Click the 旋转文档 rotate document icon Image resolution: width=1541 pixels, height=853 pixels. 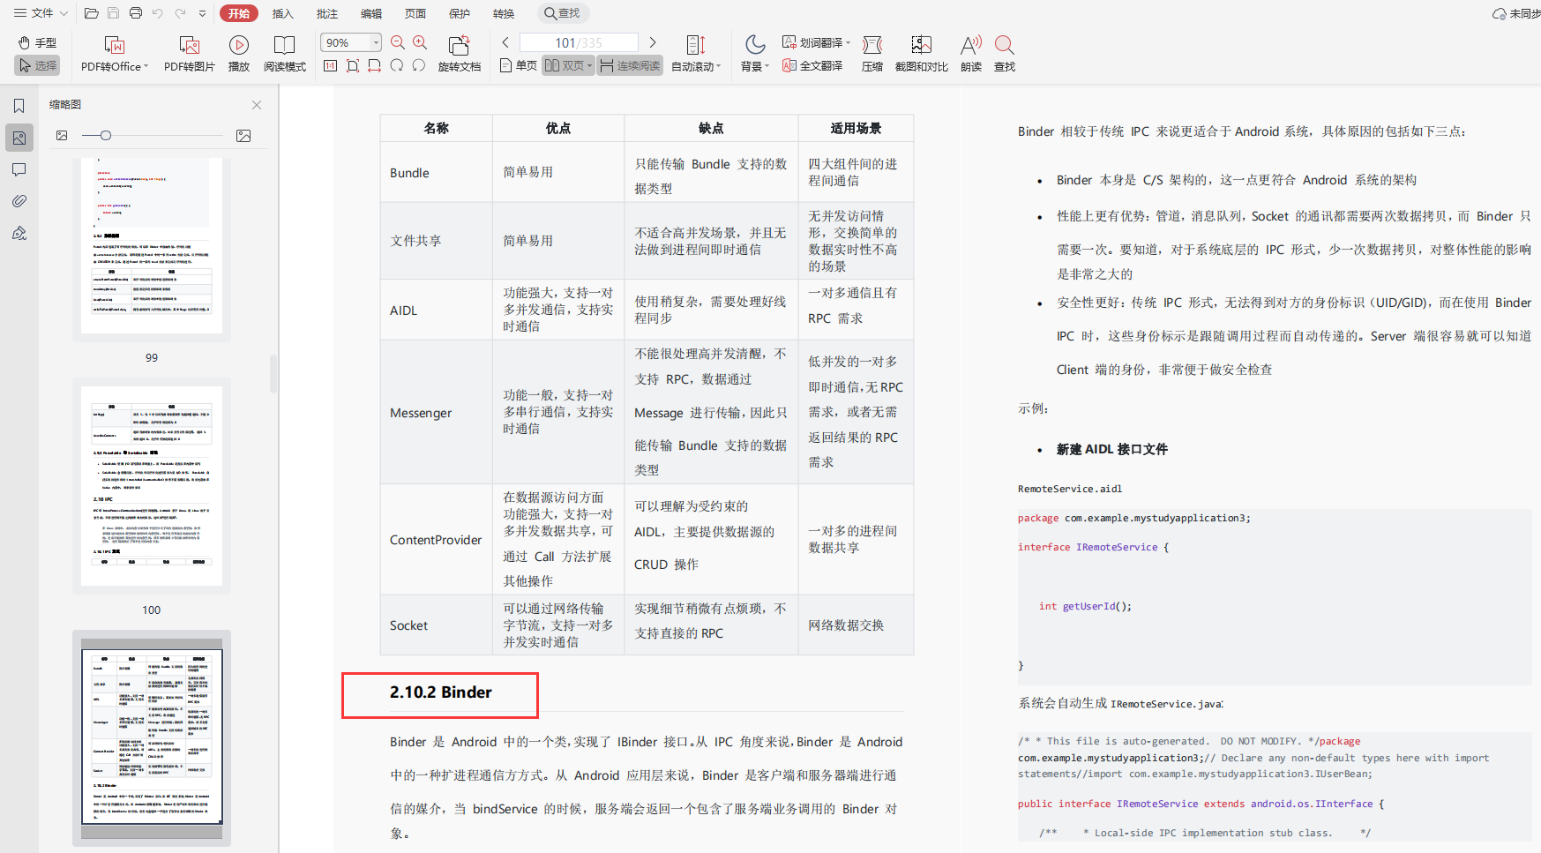click(x=459, y=45)
